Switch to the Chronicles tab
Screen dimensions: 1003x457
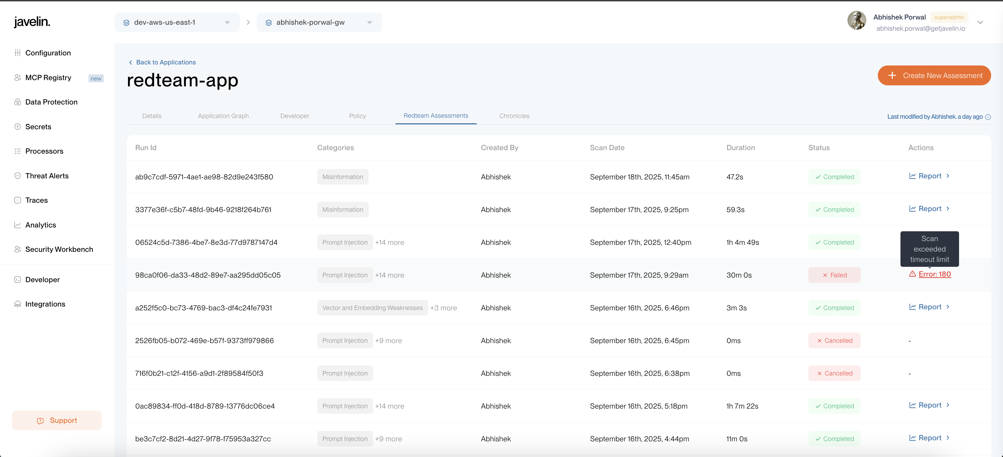click(514, 116)
